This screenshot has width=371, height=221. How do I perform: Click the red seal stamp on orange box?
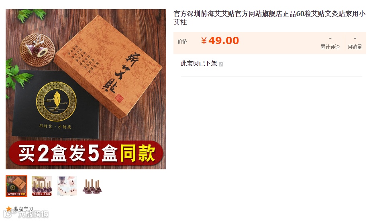point(119,98)
